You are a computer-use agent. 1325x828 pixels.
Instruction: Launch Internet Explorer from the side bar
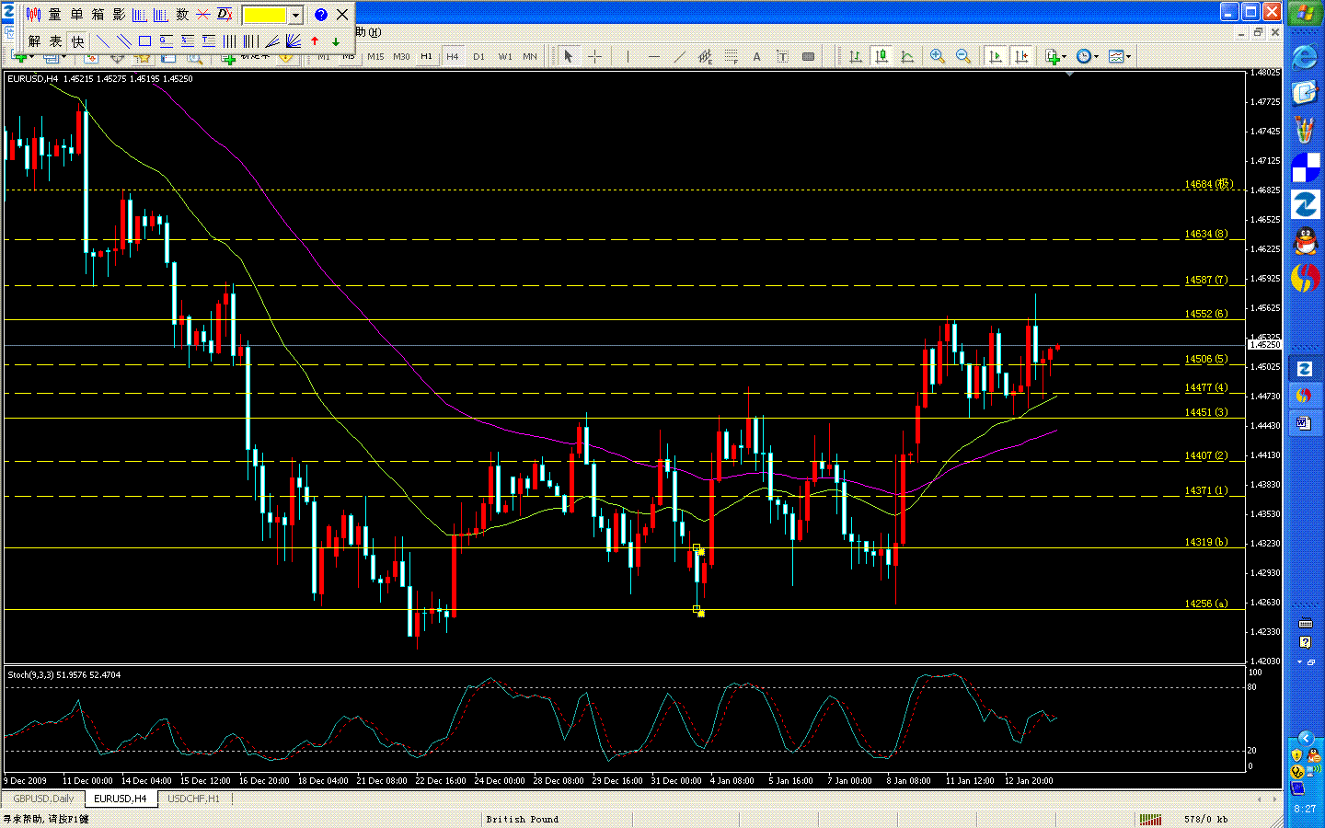coord(1305,57)
